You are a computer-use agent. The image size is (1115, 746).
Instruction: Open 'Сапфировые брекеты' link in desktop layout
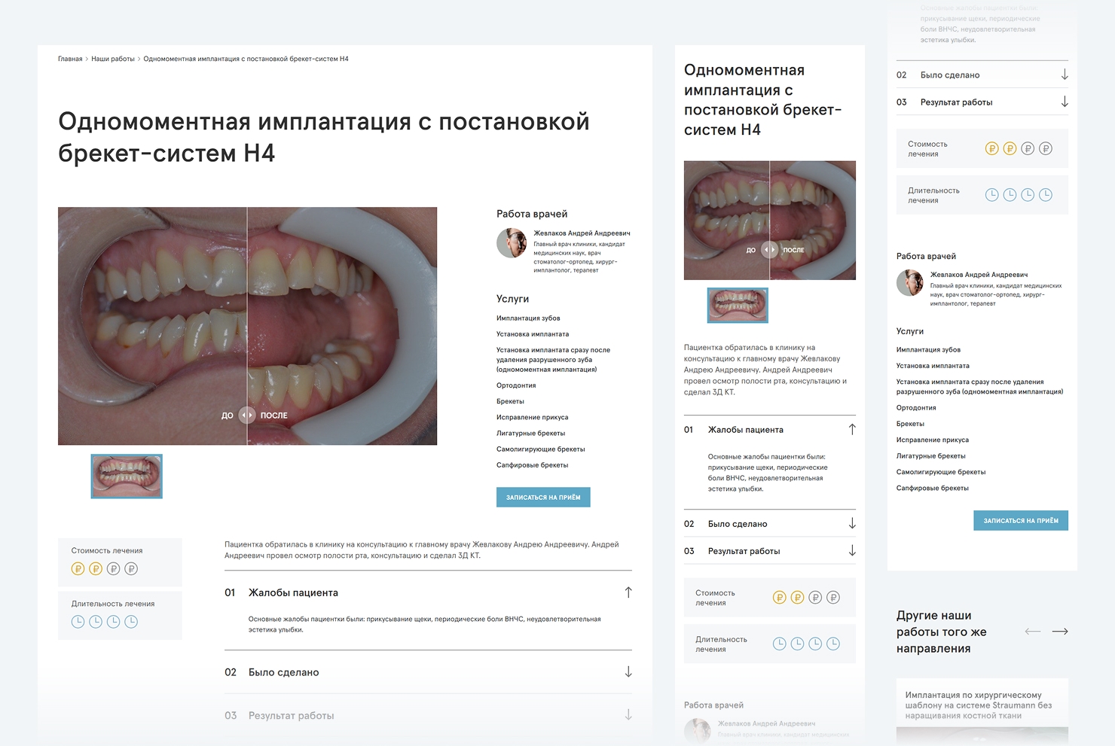[x=533, y=465]
